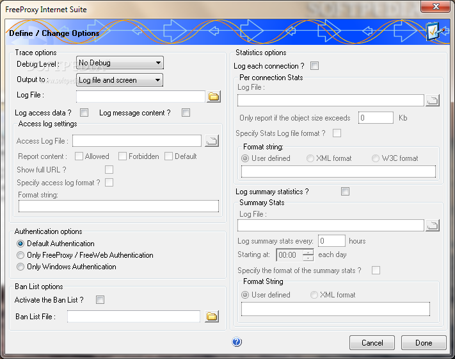Click Per connection Stats Log File browse icon
Image resolution: width=455 pixels, height=359 pixels.
coord(433,100)
